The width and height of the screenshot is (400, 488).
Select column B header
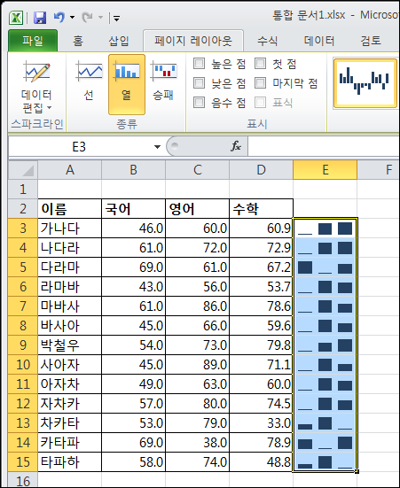(x=133, y=170)
